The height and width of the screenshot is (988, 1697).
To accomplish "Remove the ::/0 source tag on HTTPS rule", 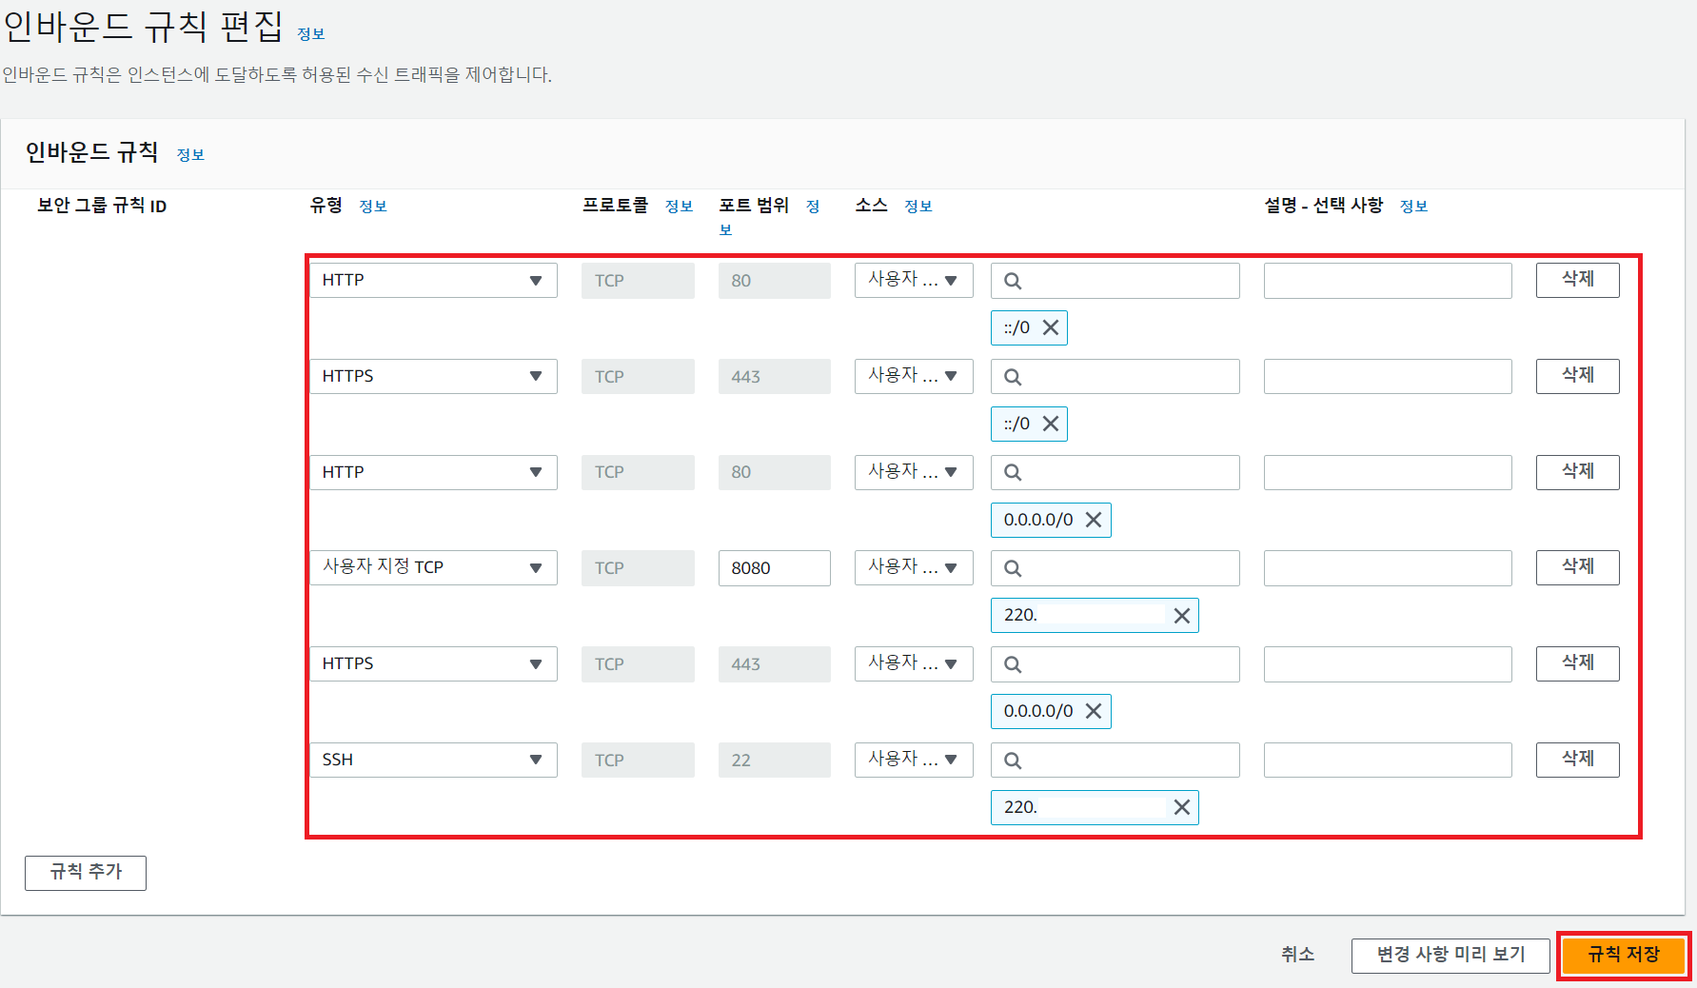I will click(x=1051, y=424).
